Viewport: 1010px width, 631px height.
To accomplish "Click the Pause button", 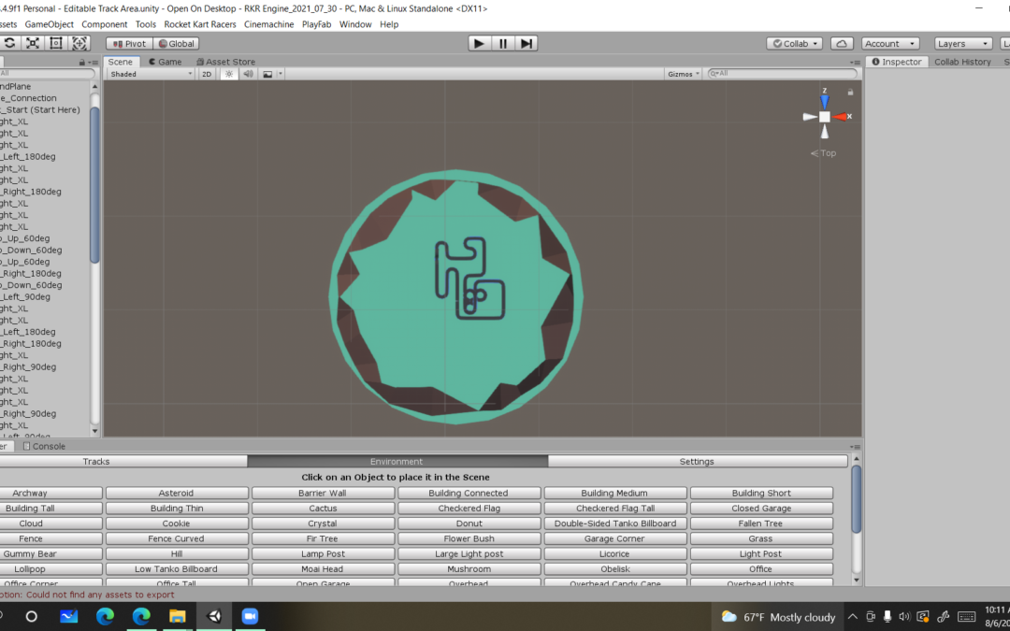I will click(x=502, y=43).
